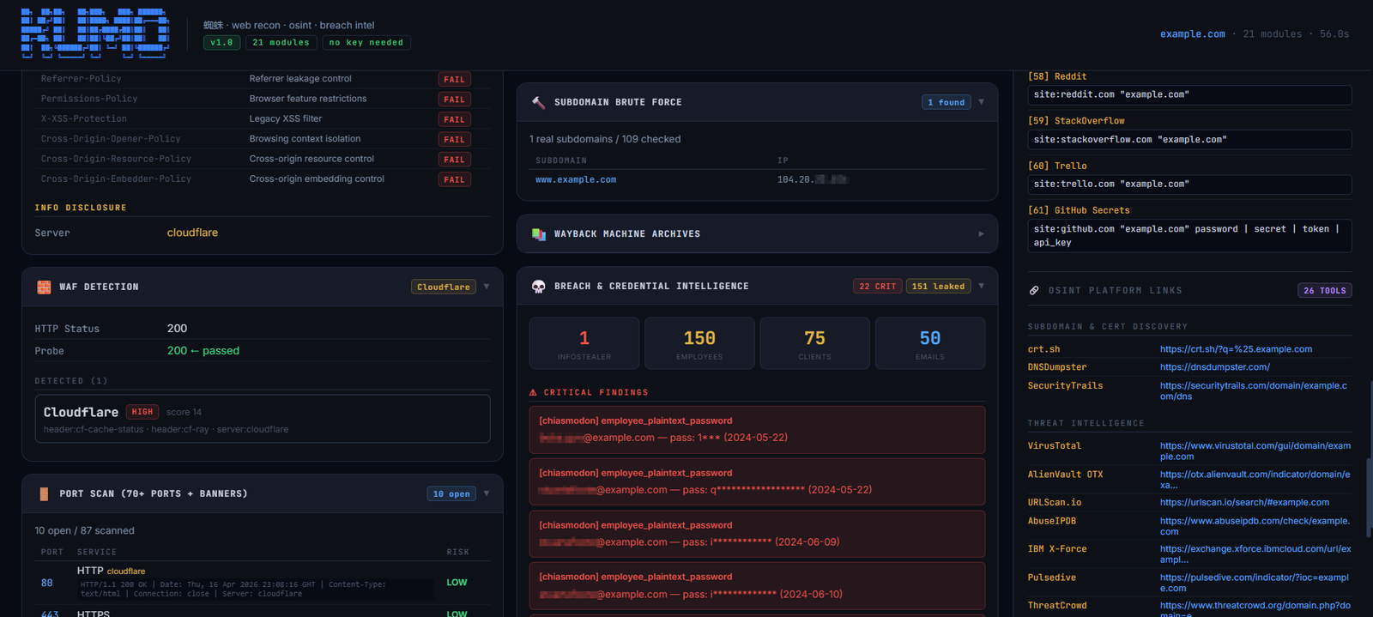Open the crt.sh certificate search link
Screen dimensions: 1373x617
(1236, 349)
